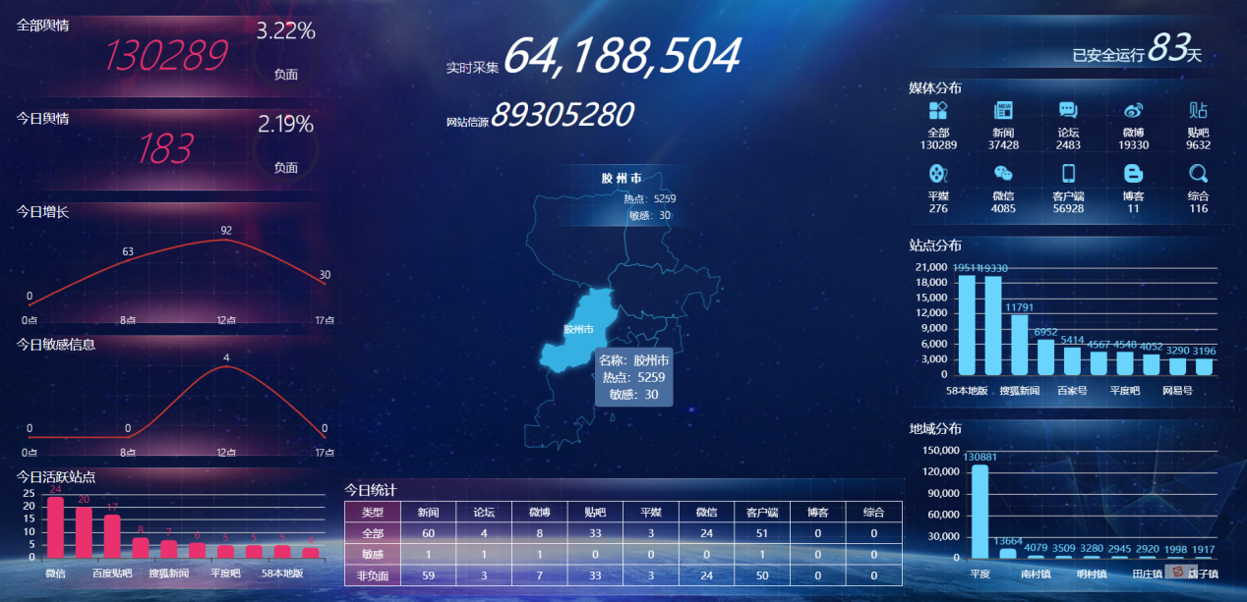Select the 敏感 row header in 今日统计

[x=373, y=554]
